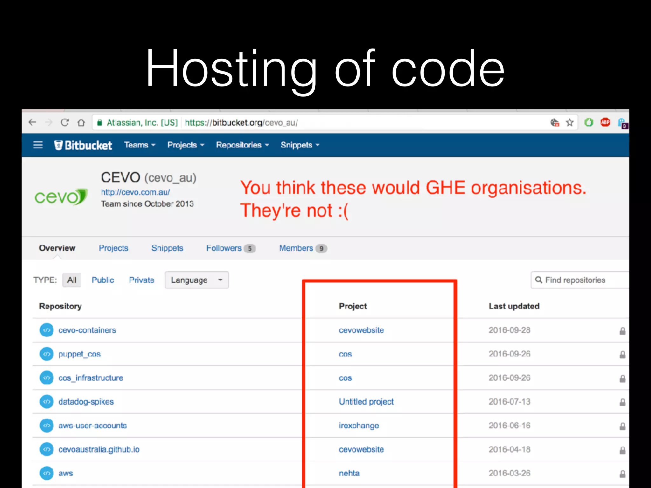Click the Repository column header
Viewport: 651px width, 488px height.
pos(60,306)
